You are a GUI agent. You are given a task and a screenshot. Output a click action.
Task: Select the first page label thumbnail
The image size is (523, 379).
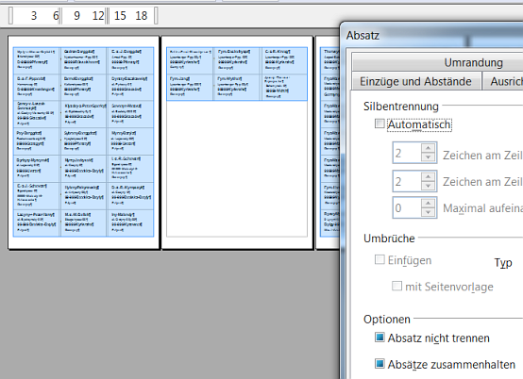pos(83,142)
